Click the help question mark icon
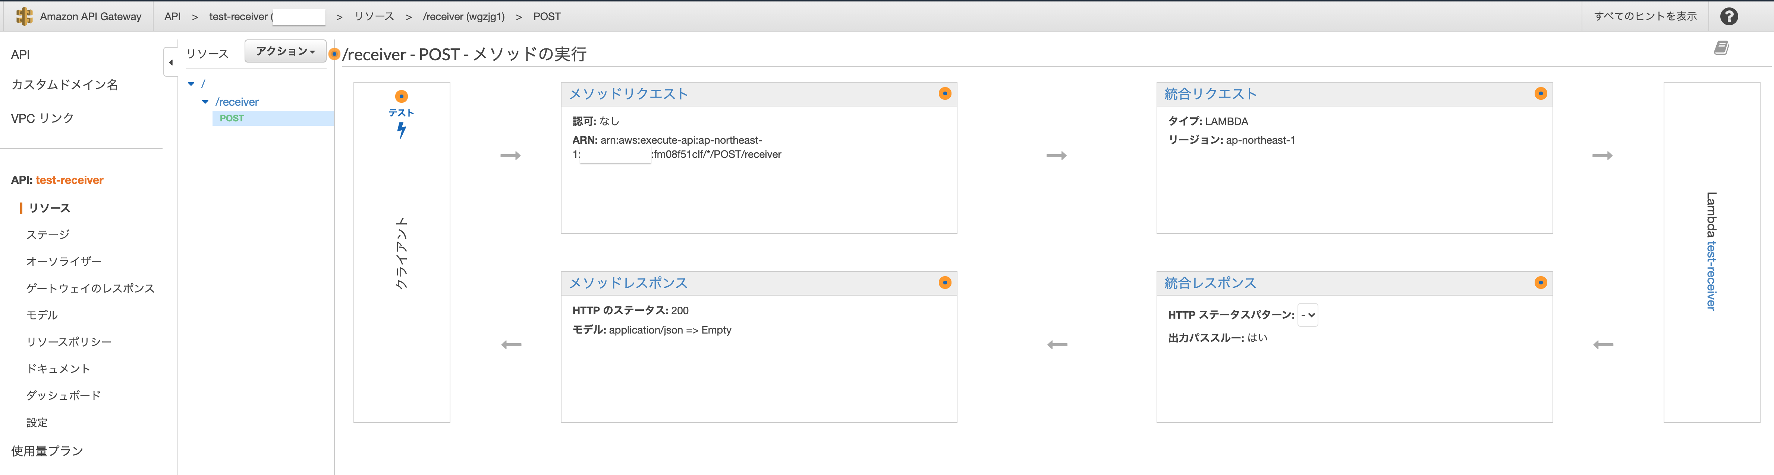 coord(1729,16)
